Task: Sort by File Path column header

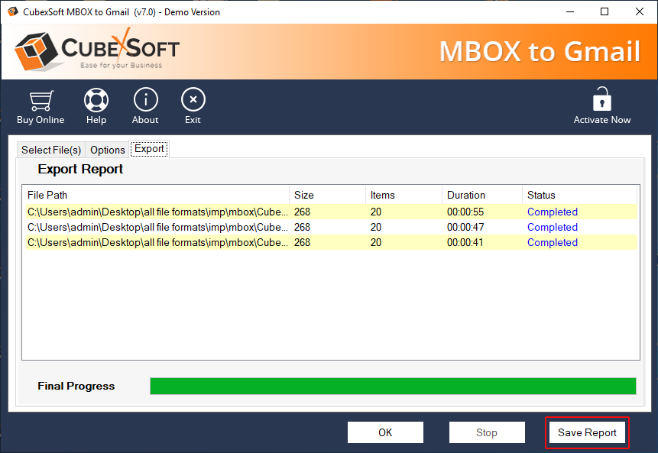Action: [x=156, y=195]
